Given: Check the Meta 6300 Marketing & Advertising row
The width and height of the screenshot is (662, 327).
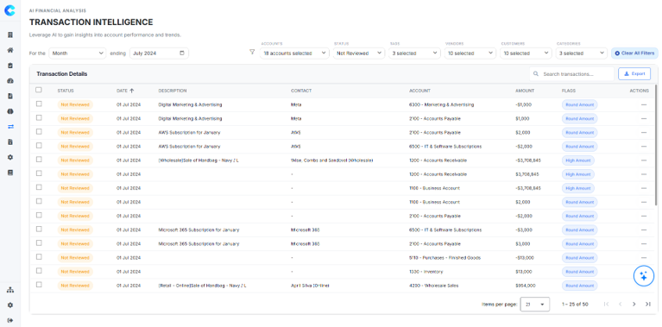Looking at the screenshot, I should coord(39,104).
